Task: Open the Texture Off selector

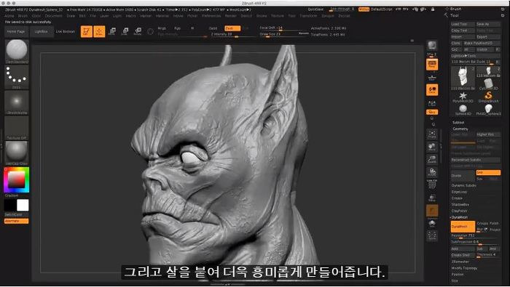Action: [x=17, y=128]
